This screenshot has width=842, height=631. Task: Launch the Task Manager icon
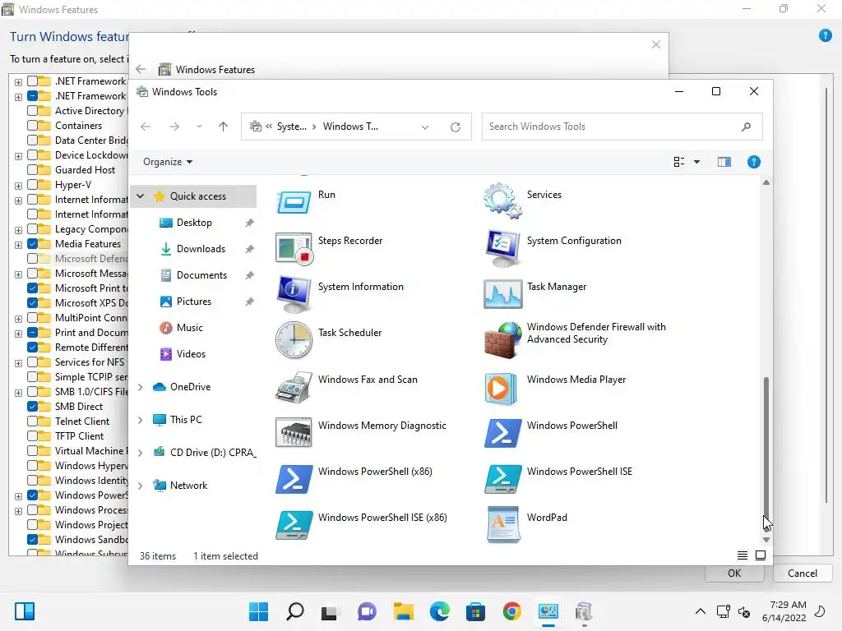point(502,294)
